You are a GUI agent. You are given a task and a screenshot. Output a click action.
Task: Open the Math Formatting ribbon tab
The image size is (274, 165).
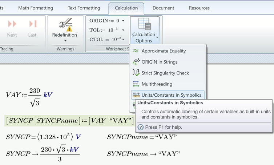[36, 8]
